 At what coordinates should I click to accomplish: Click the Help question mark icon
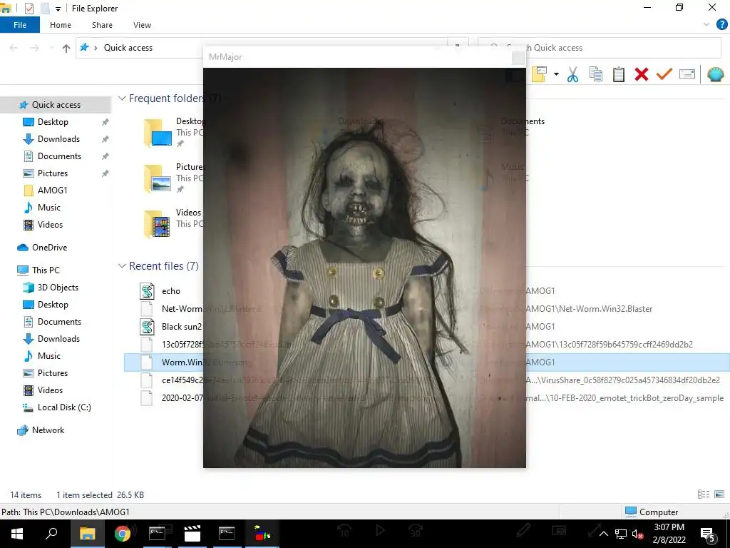point(721,25)
